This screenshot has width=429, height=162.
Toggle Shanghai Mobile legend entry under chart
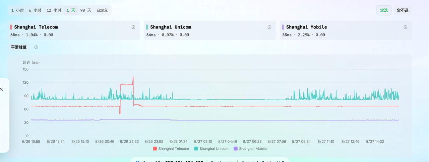pos(250,149)
